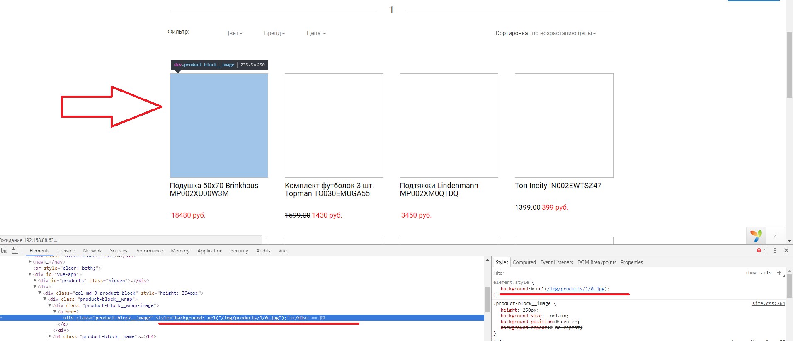
Task: Open the Бренд filter dropdown
Action: (x=274, y=33)
